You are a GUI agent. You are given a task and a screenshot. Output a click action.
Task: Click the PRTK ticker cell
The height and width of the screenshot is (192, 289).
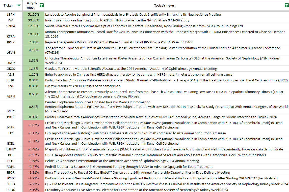point(11,117)
